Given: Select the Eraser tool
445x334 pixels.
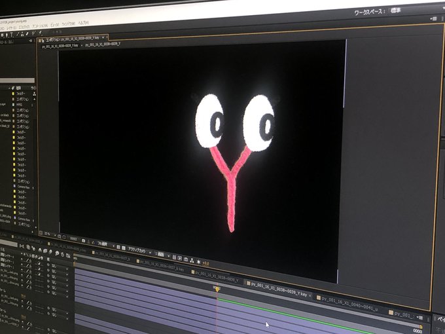Looking at the screenshot, I should pos(27,34).
